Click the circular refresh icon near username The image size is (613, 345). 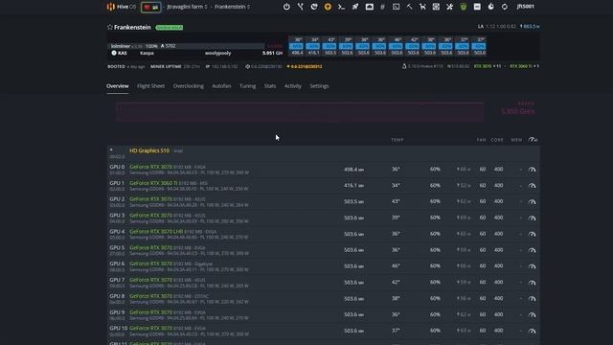coord(505,7)
